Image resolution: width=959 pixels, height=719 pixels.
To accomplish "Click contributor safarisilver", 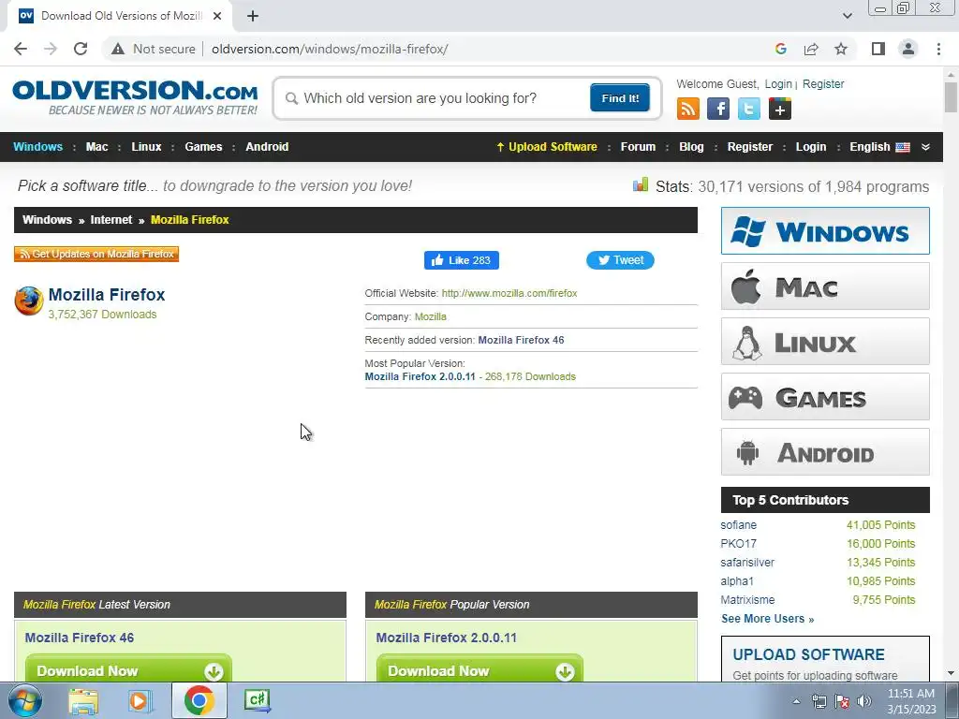I will [x=747, y=563].
